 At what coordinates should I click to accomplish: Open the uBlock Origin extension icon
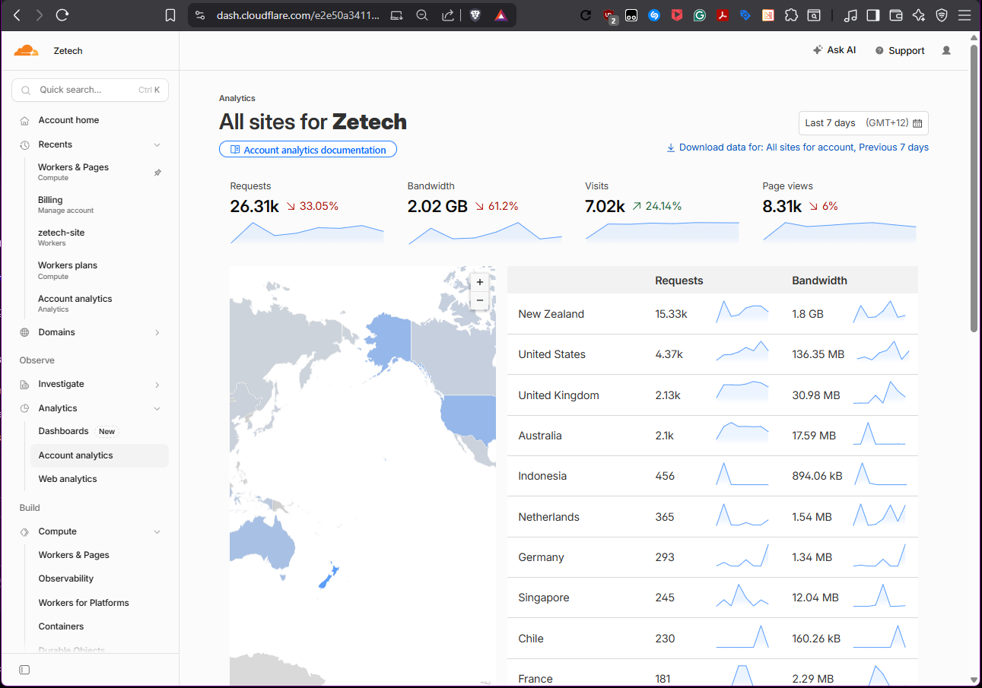(x=609, y=15)
